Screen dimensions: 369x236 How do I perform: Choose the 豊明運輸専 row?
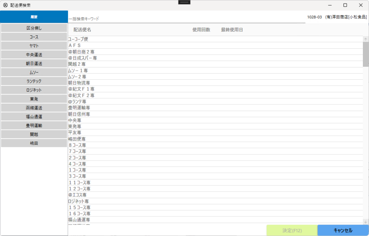point(215,108)
